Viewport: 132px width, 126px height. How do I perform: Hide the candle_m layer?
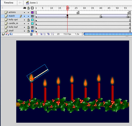click(x=24, y=24)
